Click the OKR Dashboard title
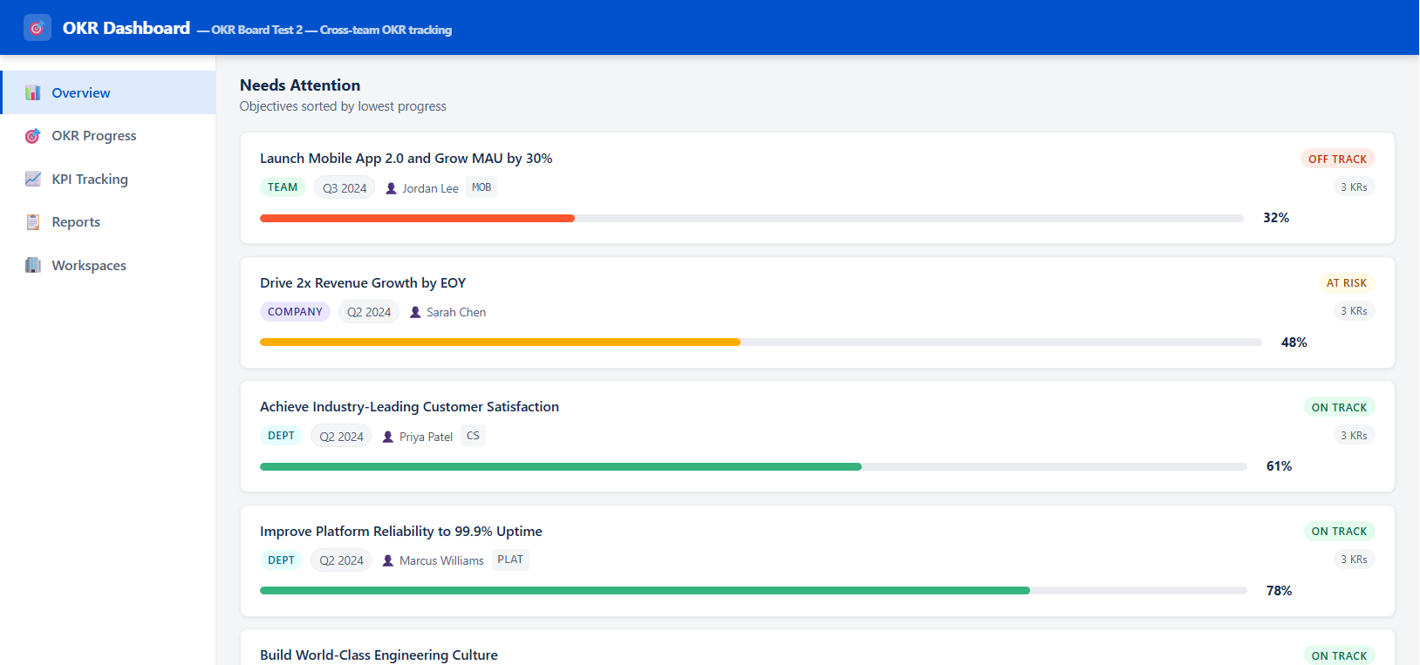1420x665 pixels. [126, 28]
